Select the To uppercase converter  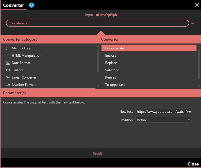point(115,85)
